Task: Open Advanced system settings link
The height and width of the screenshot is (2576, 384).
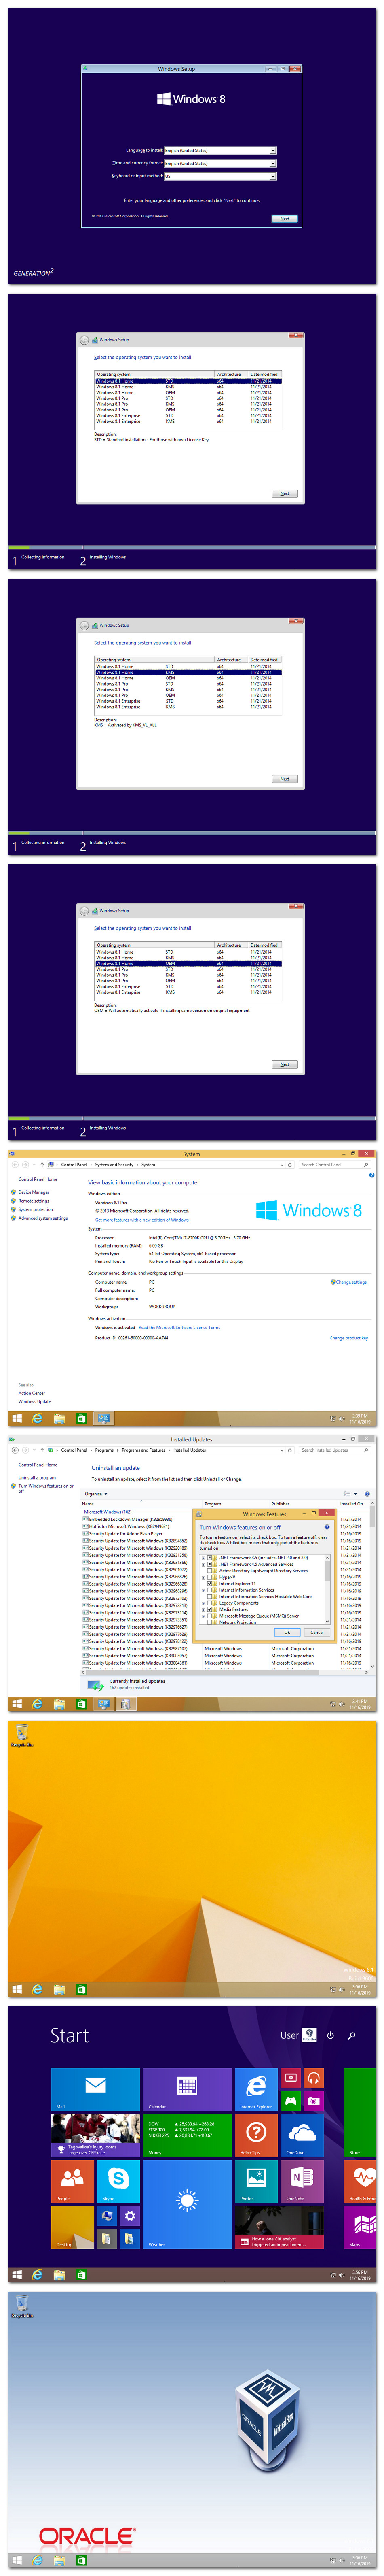Action: pyautogui.click(x=43, y=1218)
